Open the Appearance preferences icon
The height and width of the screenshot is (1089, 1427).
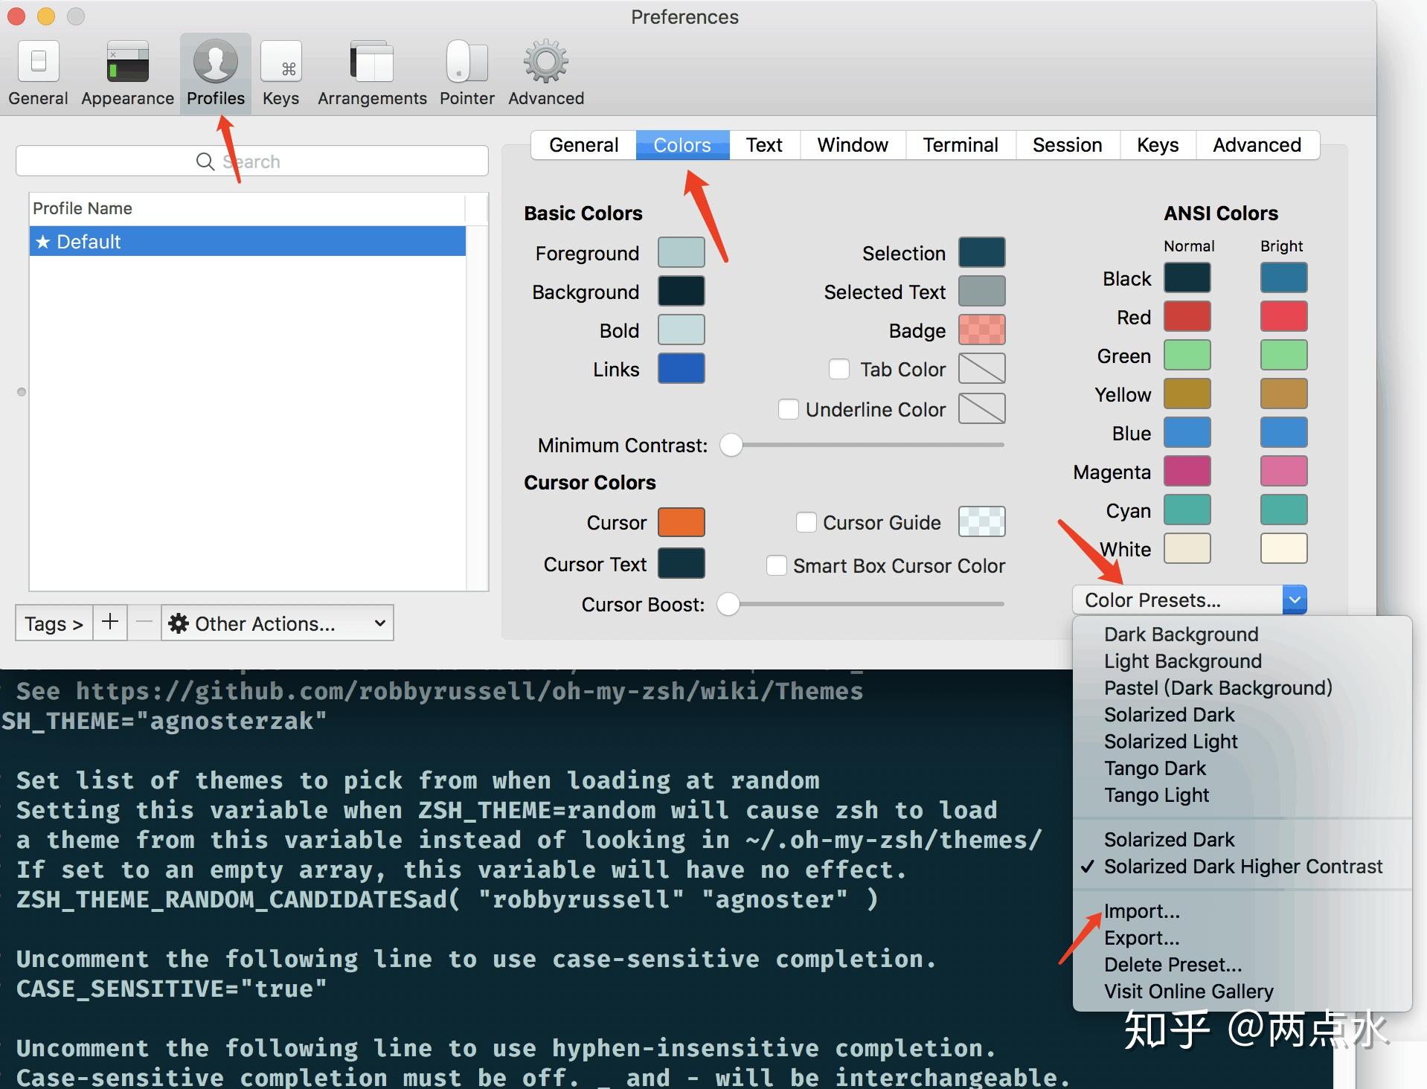click(126, 71)
